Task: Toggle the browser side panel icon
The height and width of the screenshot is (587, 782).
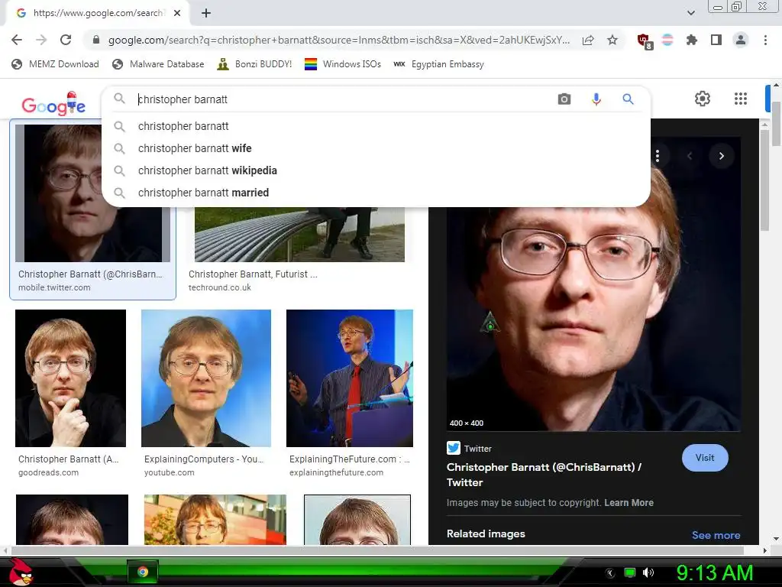Action: click(716, 40)
